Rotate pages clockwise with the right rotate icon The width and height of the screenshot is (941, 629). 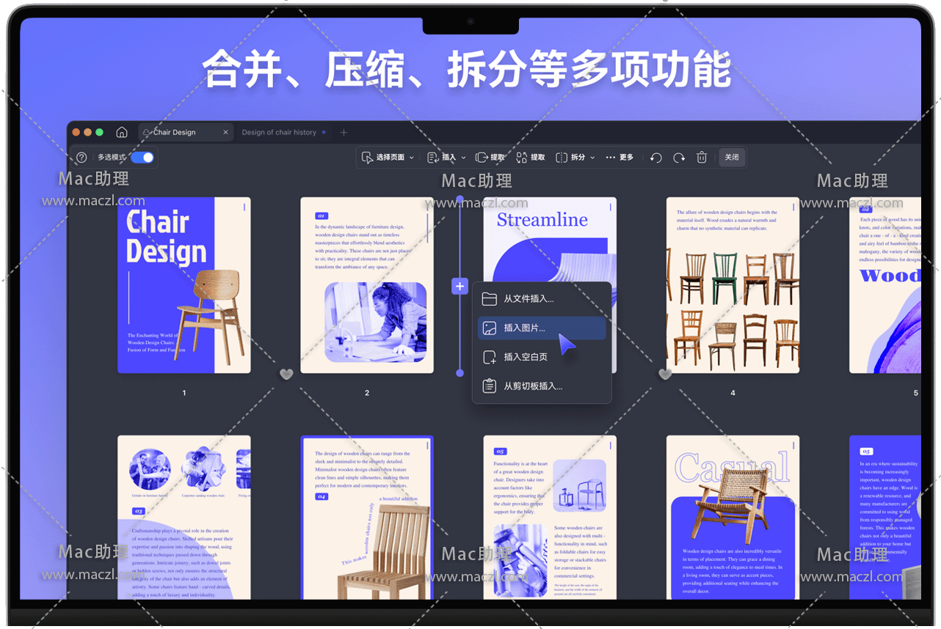(x=679, y=158)
